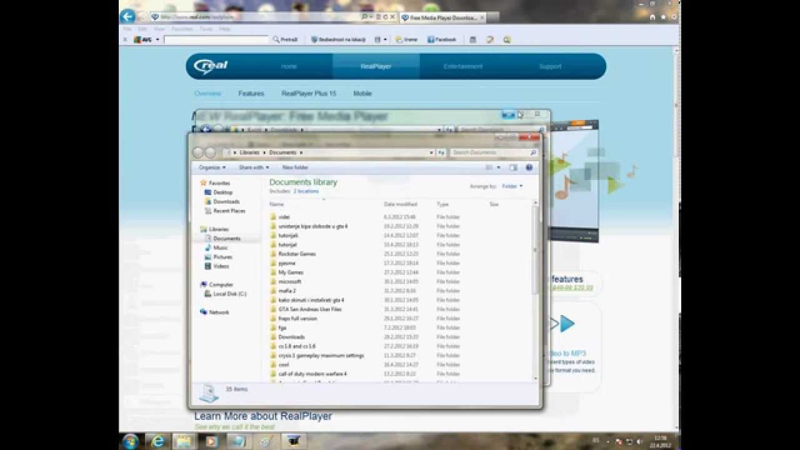Click the Vreme weather button in AVG toolbar
800x450 pixels.
pyautogui.click(x=406, y=39)
